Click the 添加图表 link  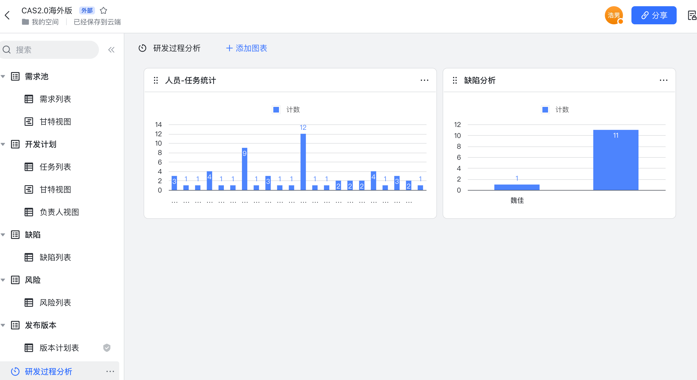(246, 48)
